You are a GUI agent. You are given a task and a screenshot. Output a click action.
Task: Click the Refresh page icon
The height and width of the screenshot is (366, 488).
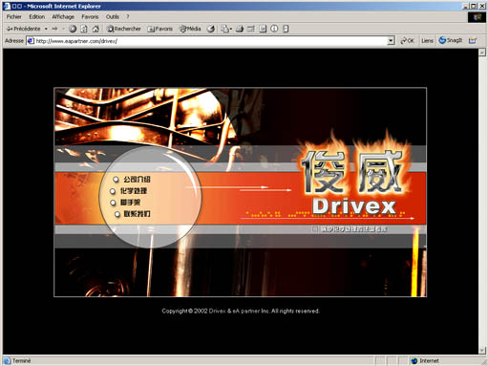84,29
